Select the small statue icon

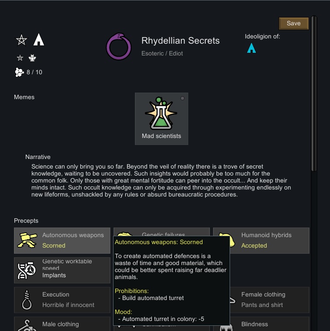(32, 58)
